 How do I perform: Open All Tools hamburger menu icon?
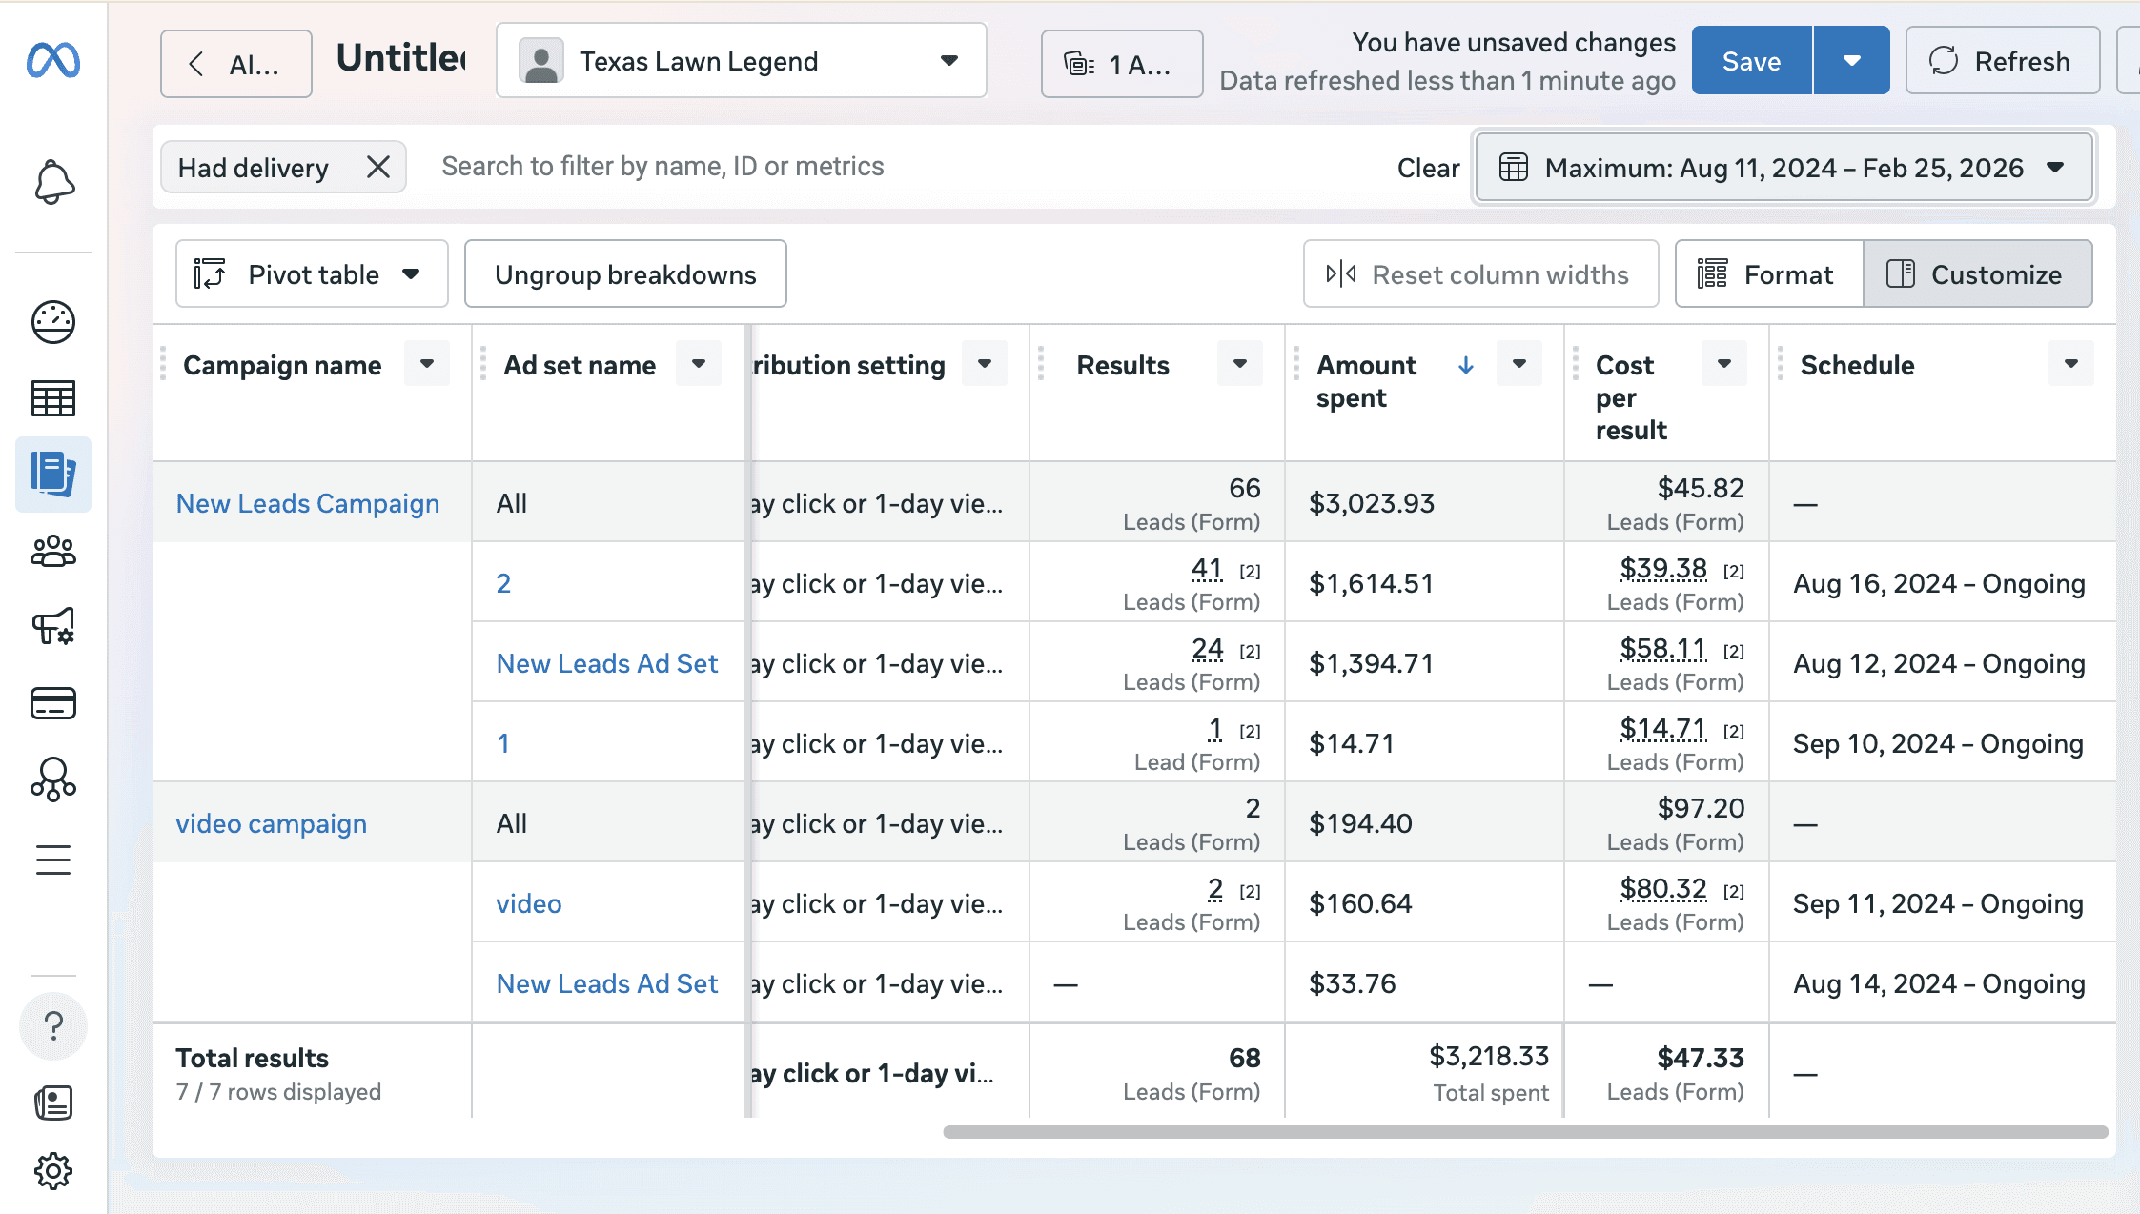coord(53,860)
